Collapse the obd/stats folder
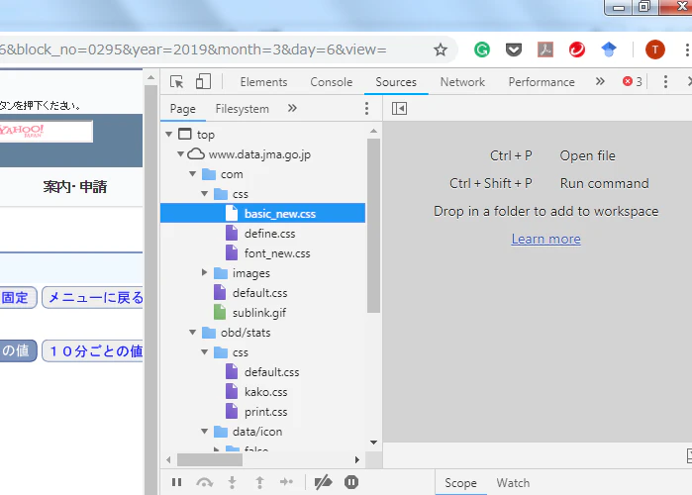The height and width of the screenshot is (495, 692). tap(192, 333)
